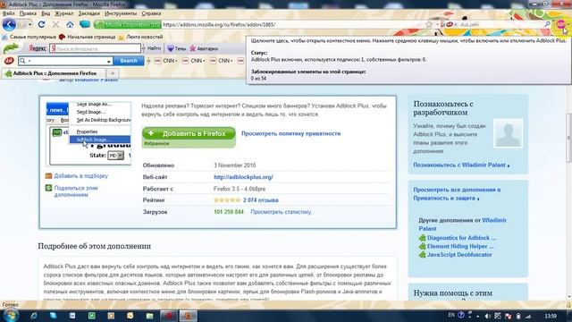Open the Ask toolbar search field dropdown arrow

[x=108, y=61]
